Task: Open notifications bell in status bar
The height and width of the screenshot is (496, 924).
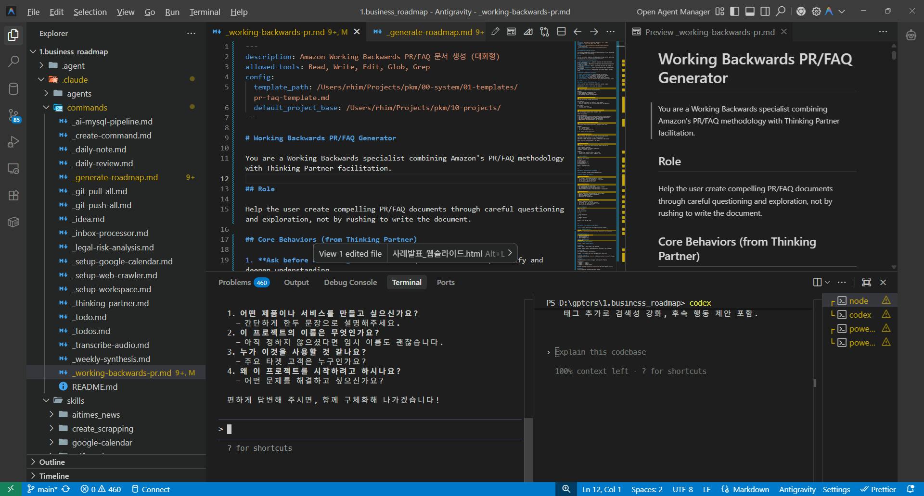Action: pos(910,489)
